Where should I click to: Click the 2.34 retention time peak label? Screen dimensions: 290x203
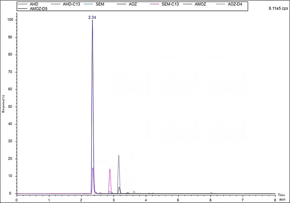point(92,17)
